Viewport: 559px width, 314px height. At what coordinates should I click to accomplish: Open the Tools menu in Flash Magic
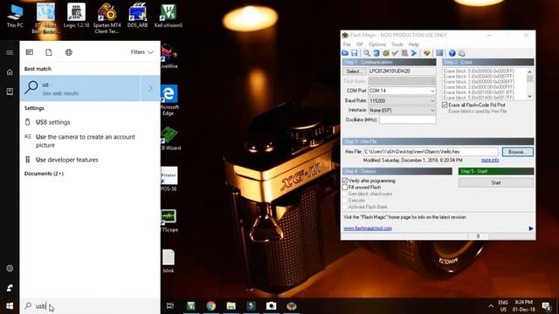click(x=397, y=44)
